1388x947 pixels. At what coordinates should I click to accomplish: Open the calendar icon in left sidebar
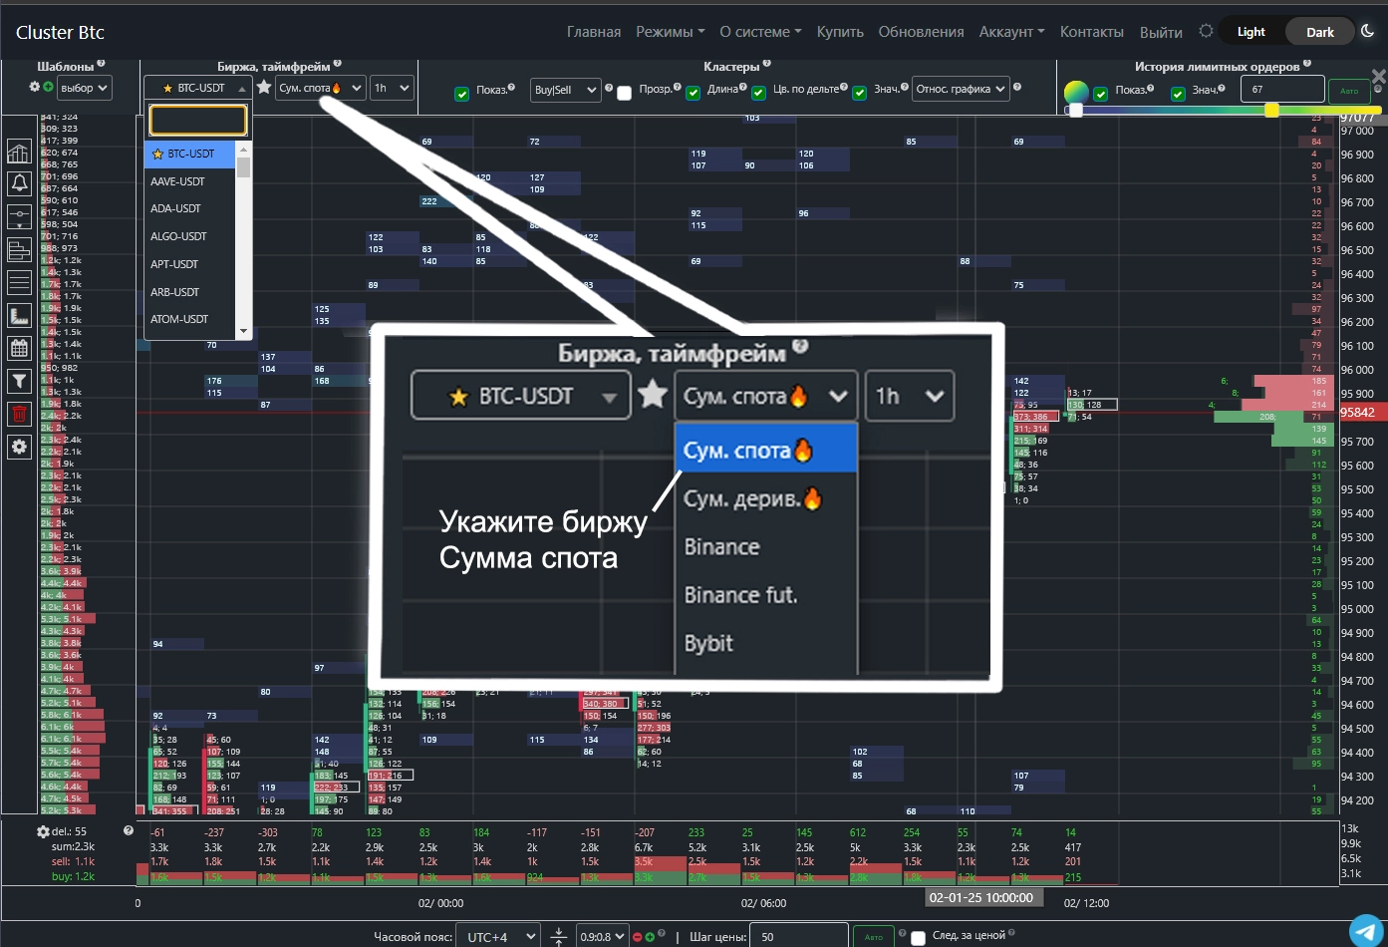[x=19, y=348]
